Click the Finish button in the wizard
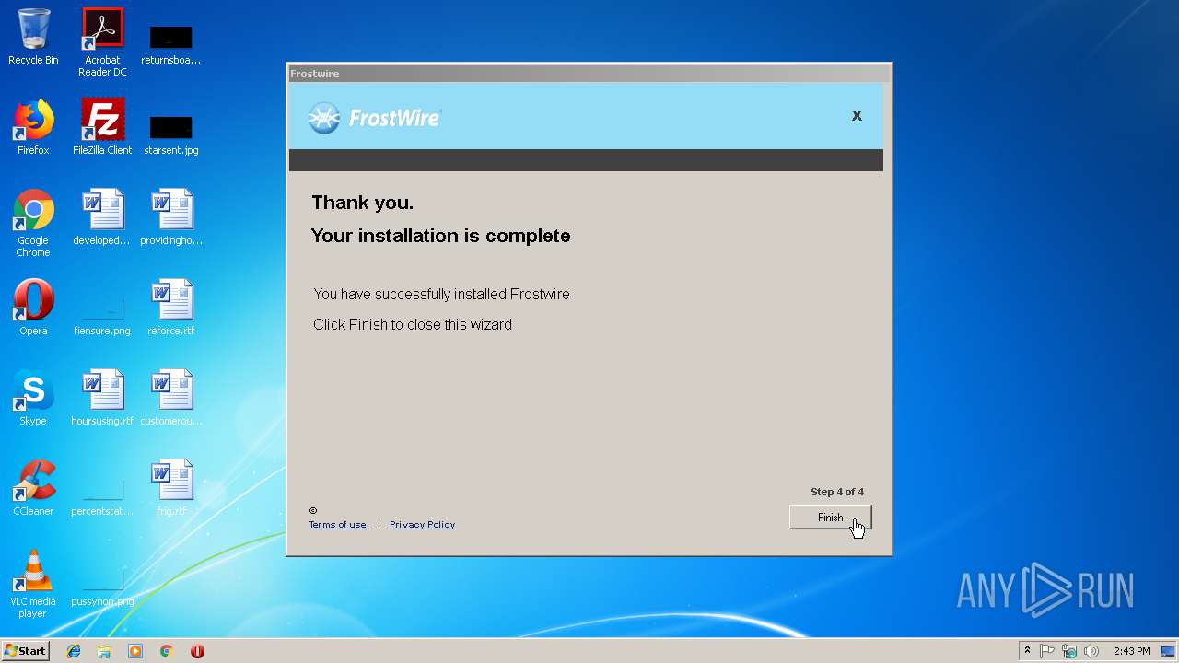This screenshot has height=663, width=1179. click(830, 518)
